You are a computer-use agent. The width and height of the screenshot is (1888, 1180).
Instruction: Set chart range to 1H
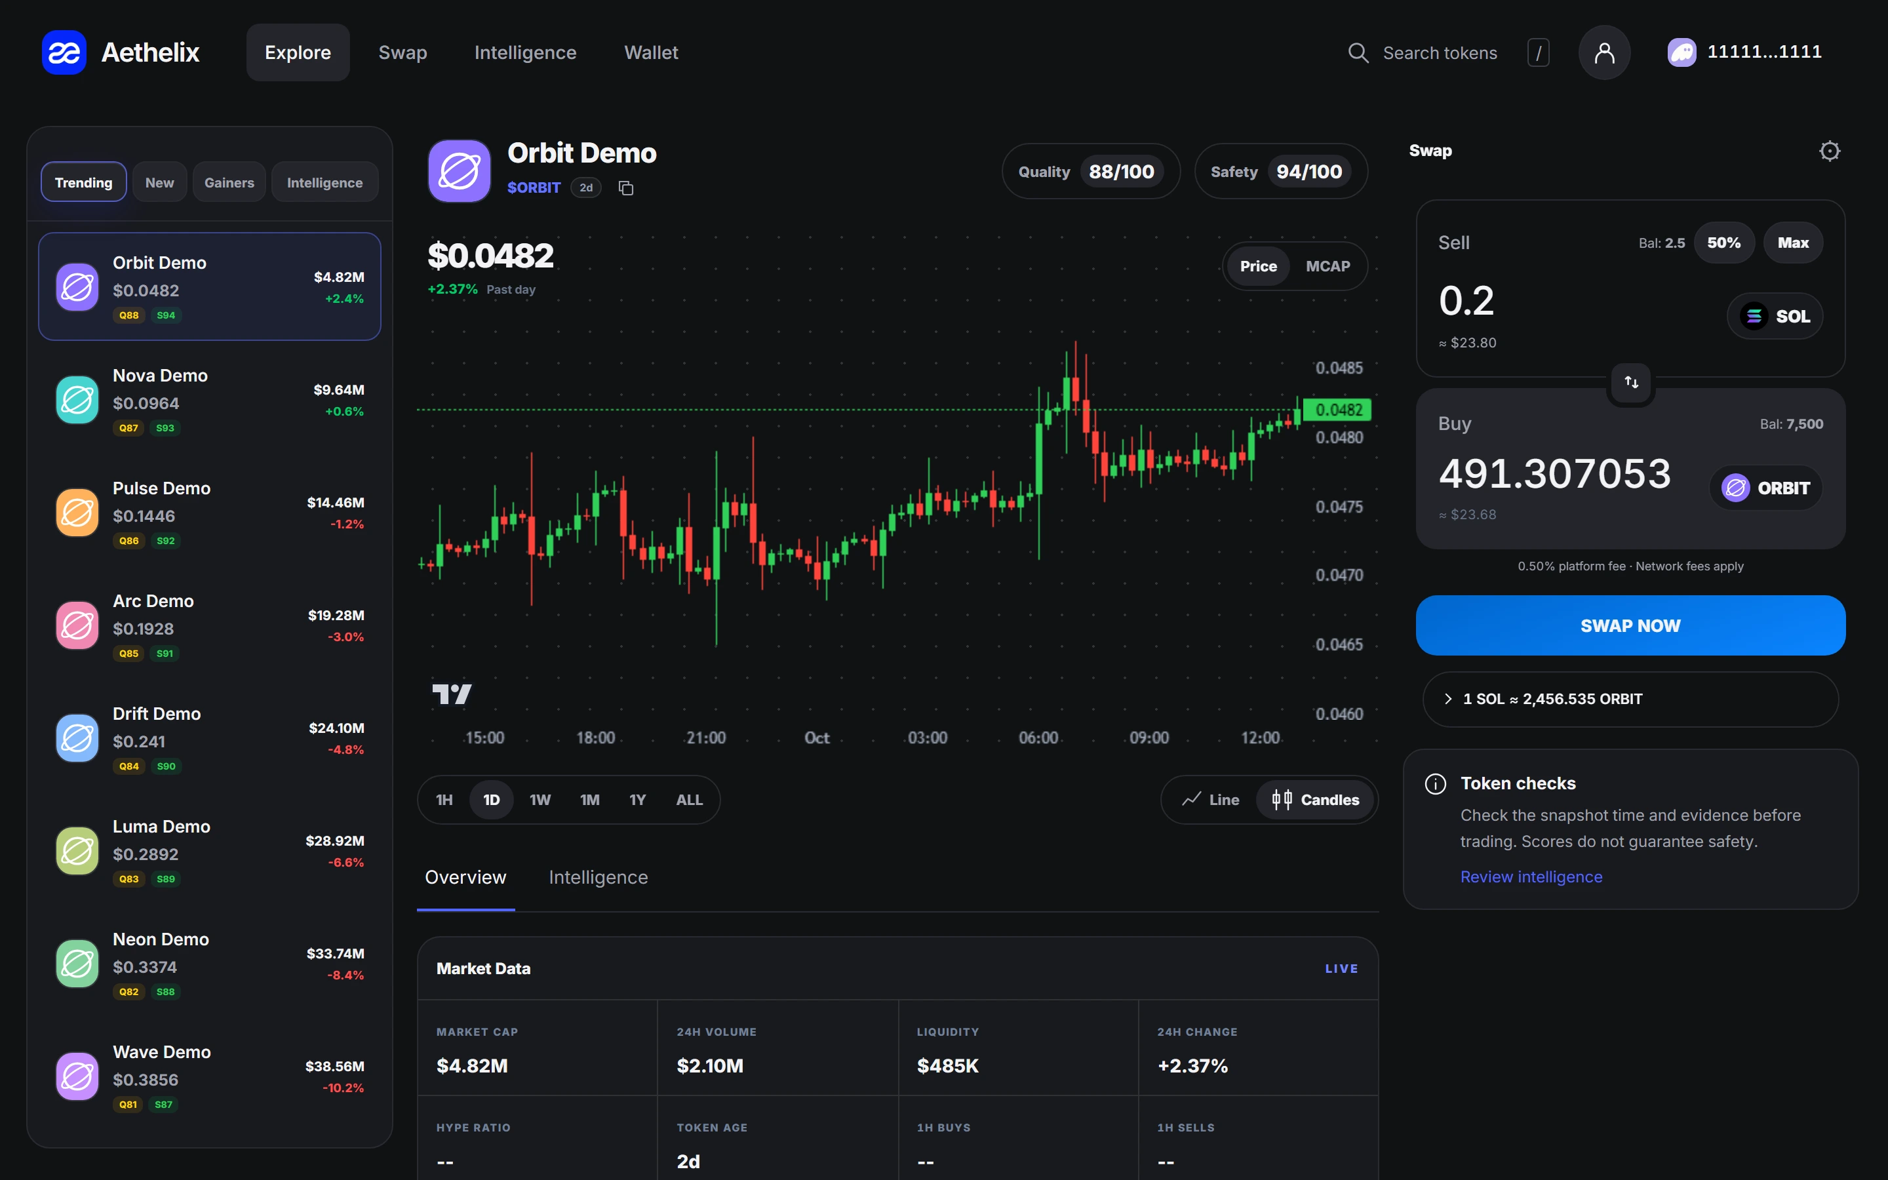pos(444,800)
